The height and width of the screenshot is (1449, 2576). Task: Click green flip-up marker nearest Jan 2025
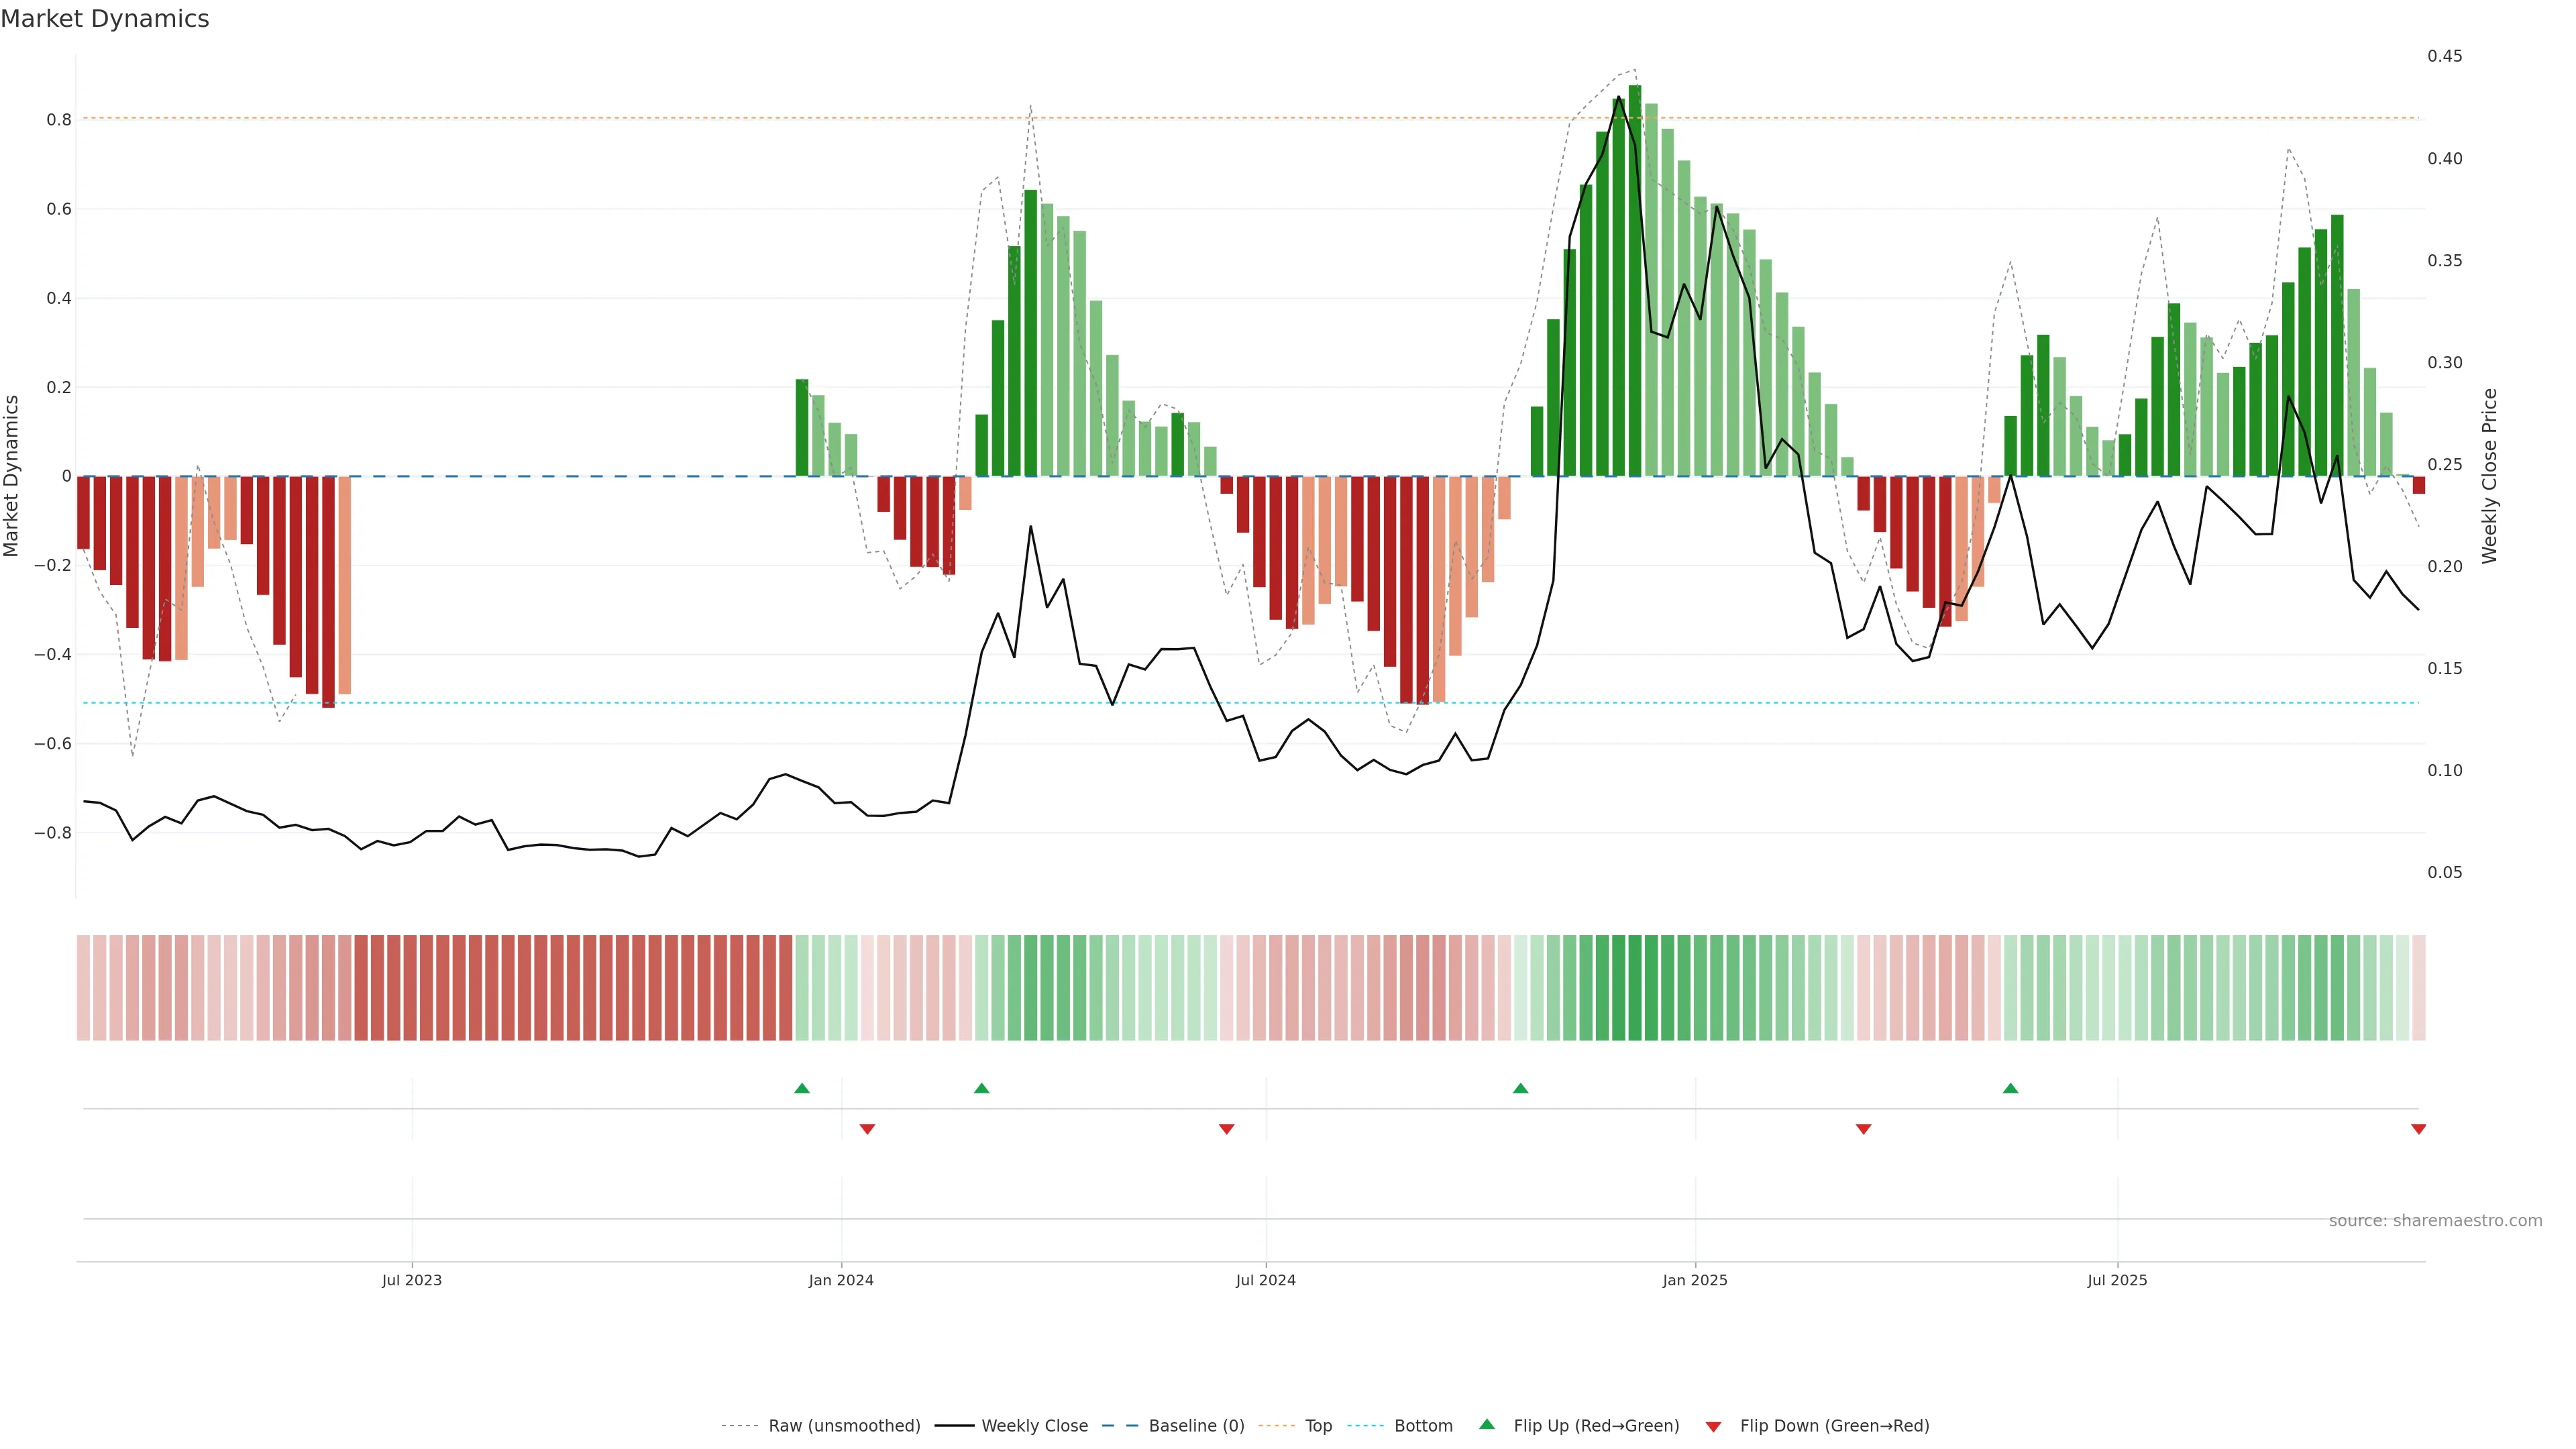click(1520, 1088)
